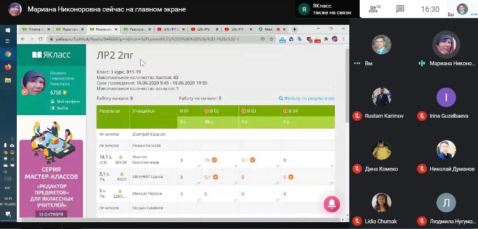Screen dimensions: 478x229
Task: Click the browser reload icon
Action: coord(40,39)
